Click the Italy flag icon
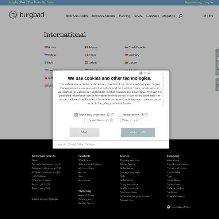Image resolution: width=219 pixels, height=219 pixels. (x=46, y=62)
